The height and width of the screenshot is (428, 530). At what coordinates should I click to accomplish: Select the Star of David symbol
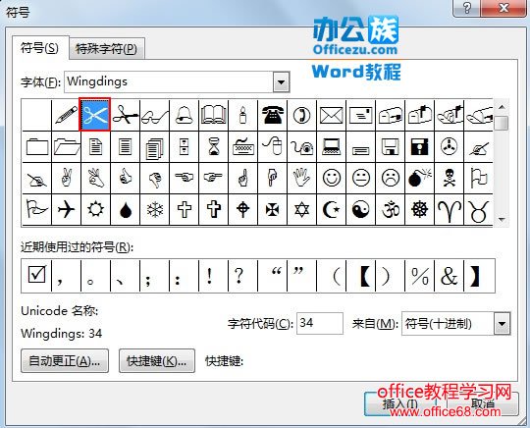[x=302, y=210]
